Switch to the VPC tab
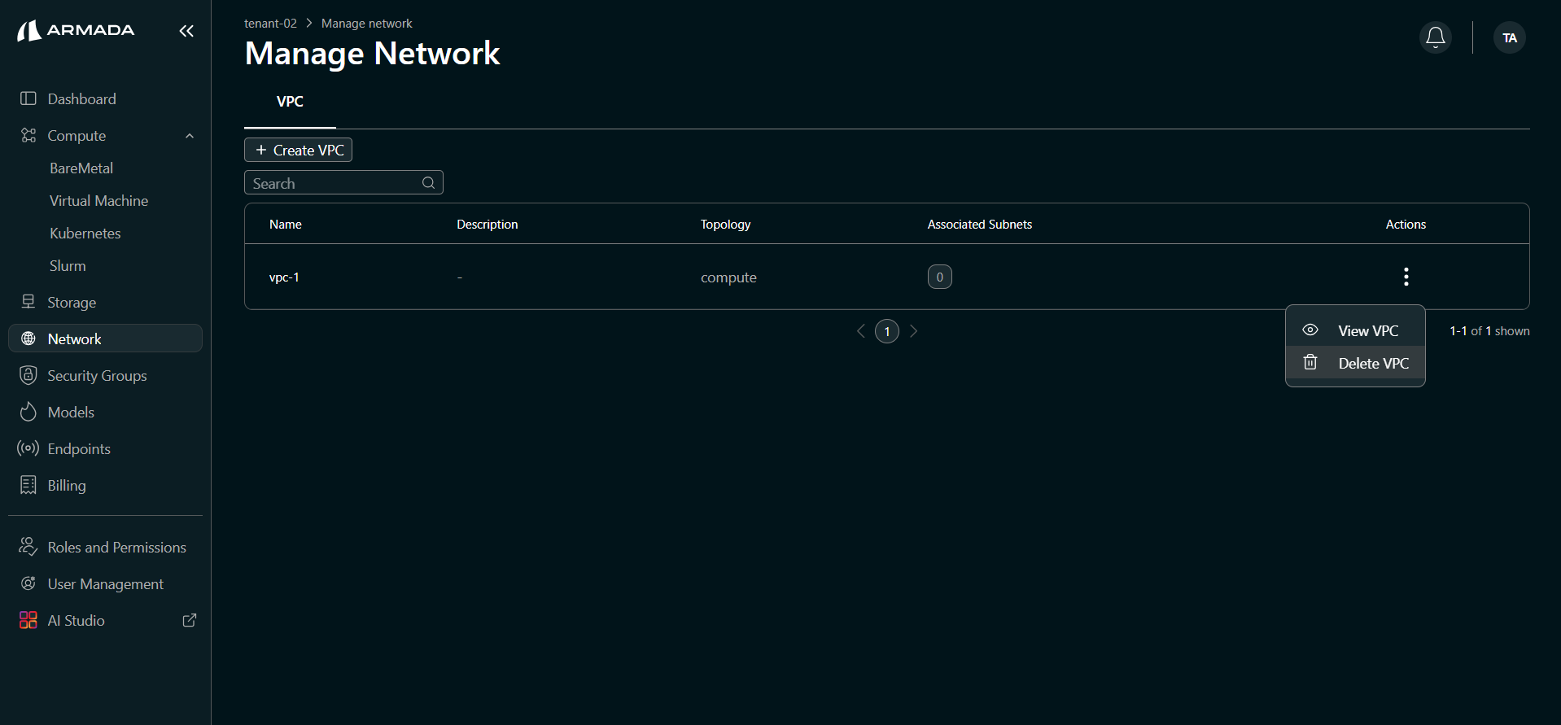 [290, 102]
